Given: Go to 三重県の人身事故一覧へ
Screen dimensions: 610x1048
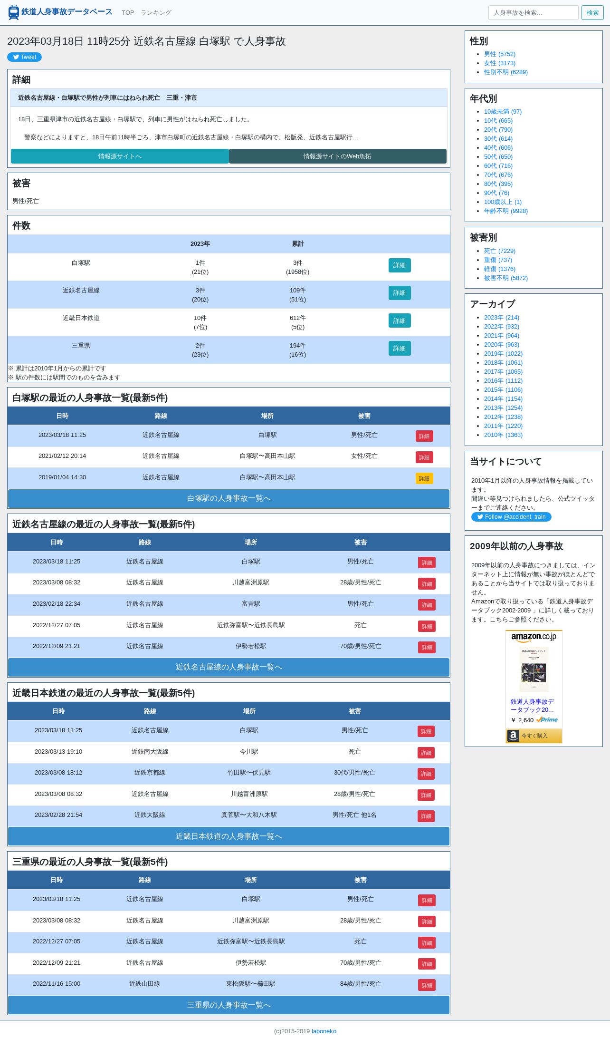Looking at the screenshot, I should (229, 1005).
